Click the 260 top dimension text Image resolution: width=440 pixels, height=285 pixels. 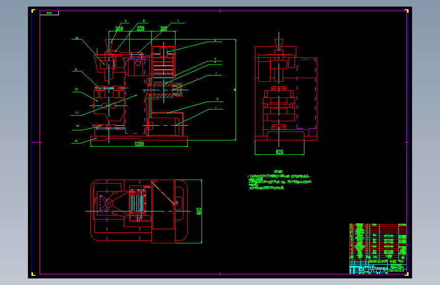coord(119,28)
